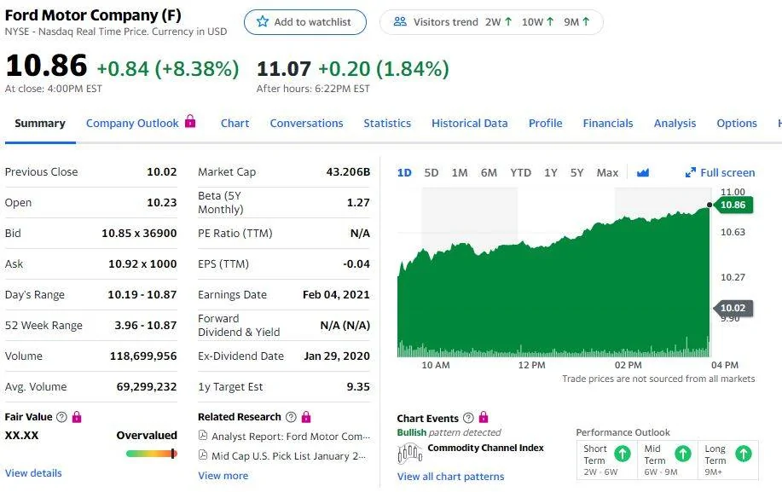Viewport: 782px width, 492px height.
Task: Click the Commodity Channel Index label
Action: (x=485, y=448)
